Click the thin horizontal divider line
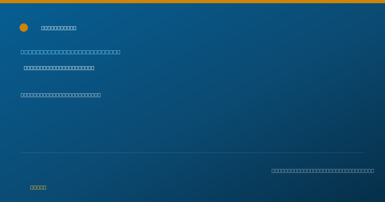 click(x=193, y=153)
